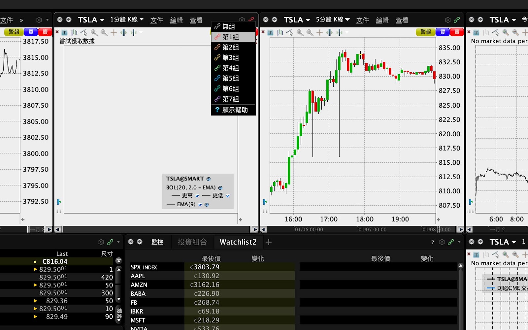Click 警報 alert button in 5-minute chart

coord(426,32)
